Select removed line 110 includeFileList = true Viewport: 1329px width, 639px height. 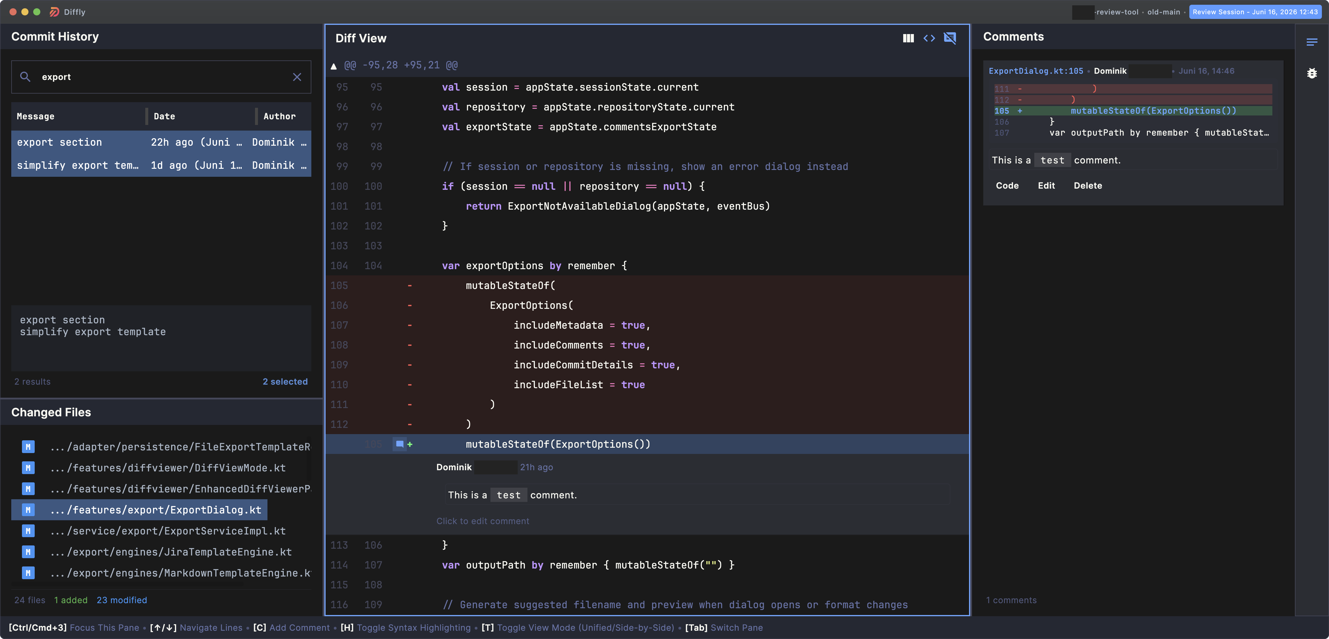tap(647, 385)
